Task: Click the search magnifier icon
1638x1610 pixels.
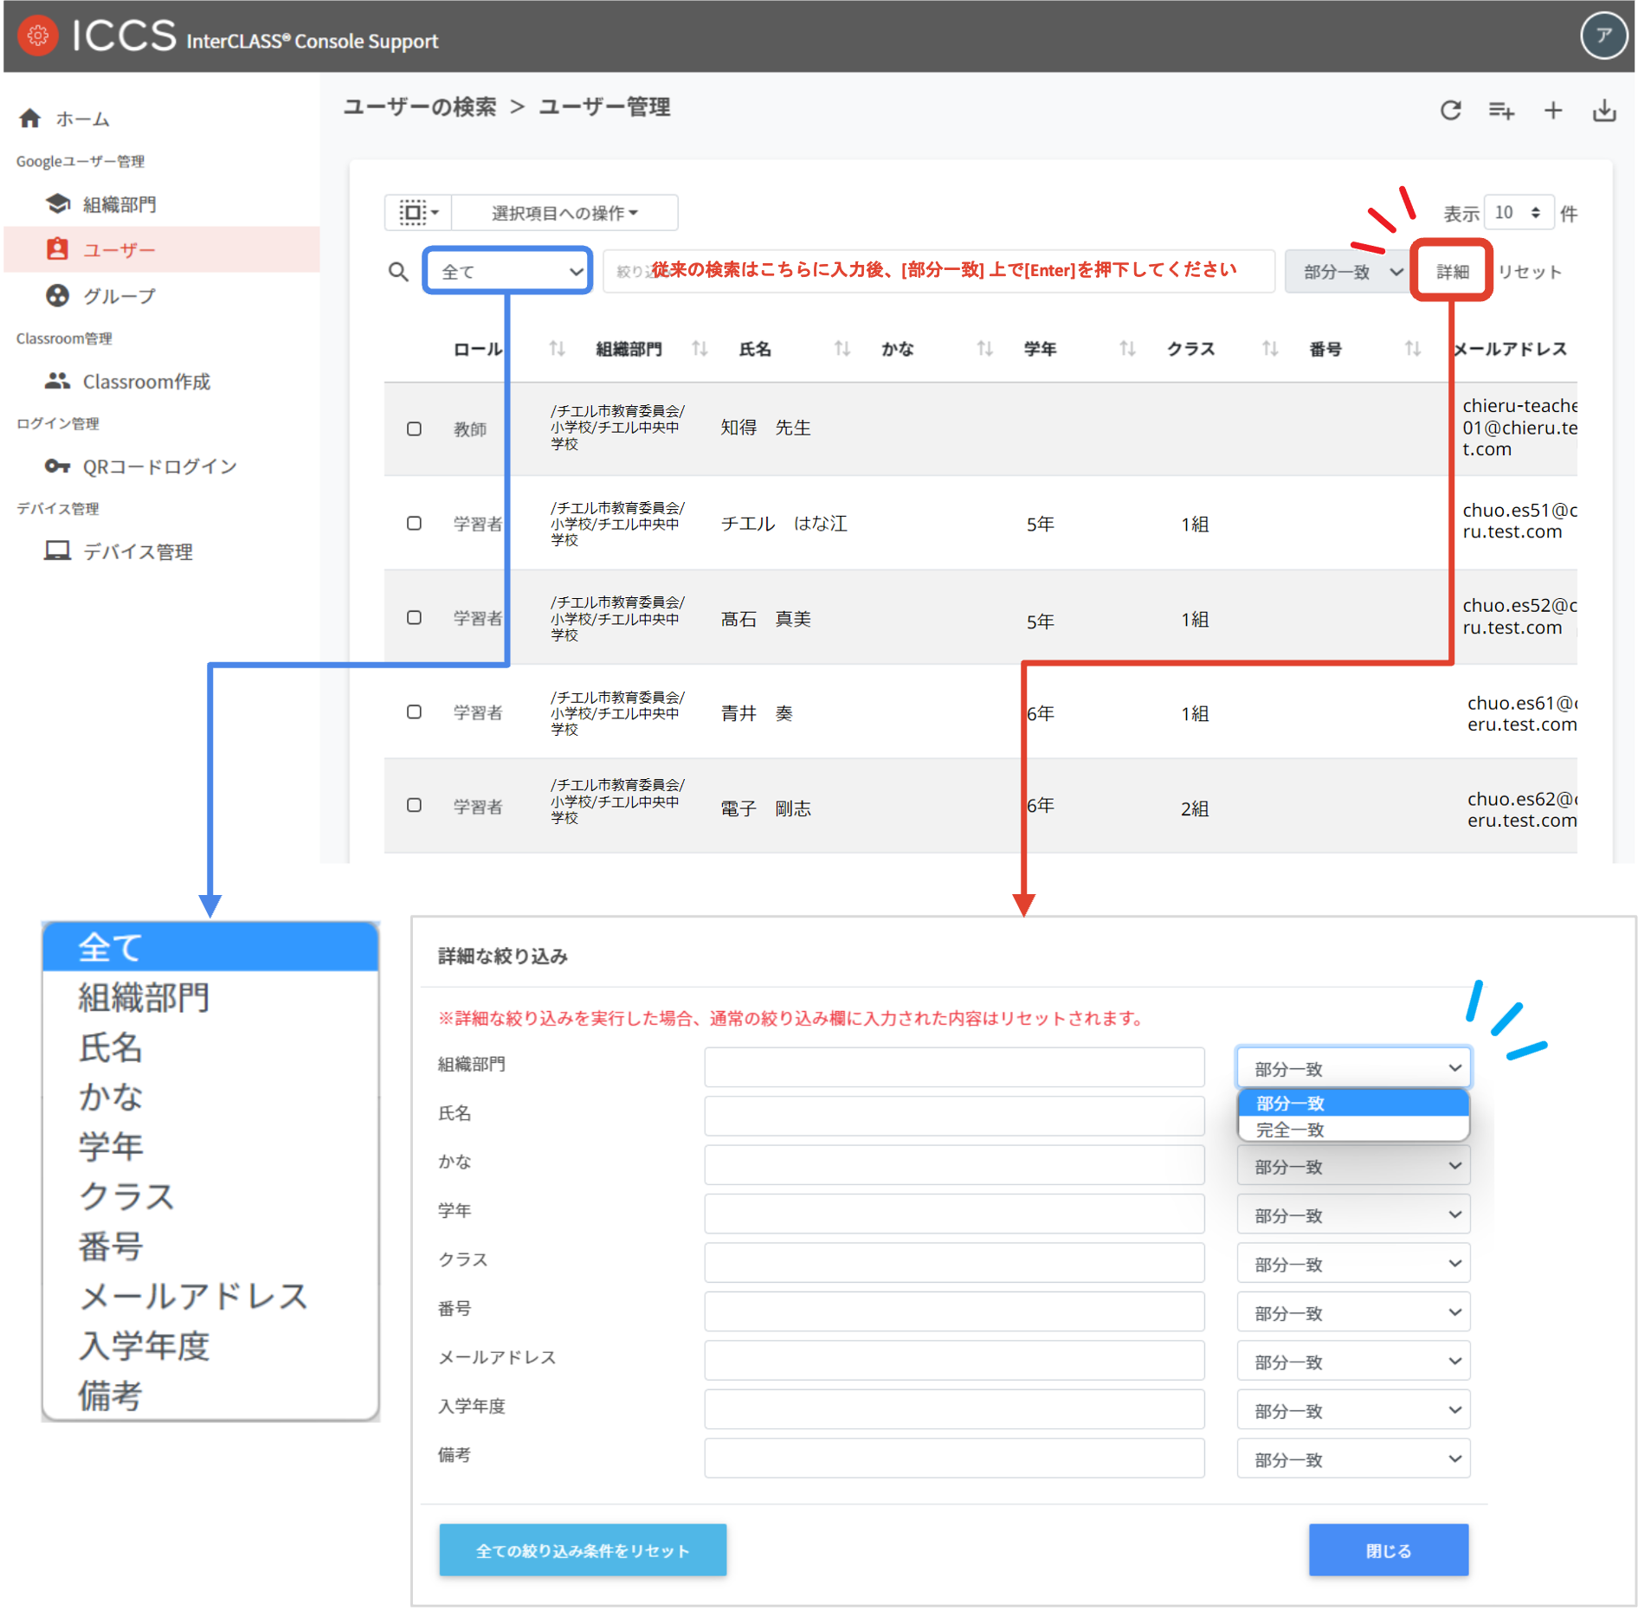Action: tap(399, 271)
